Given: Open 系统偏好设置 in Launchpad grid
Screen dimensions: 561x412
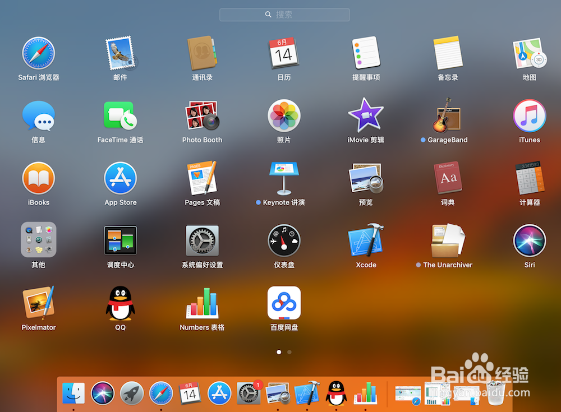Looking at the screenshot, I should pos(202,240).
